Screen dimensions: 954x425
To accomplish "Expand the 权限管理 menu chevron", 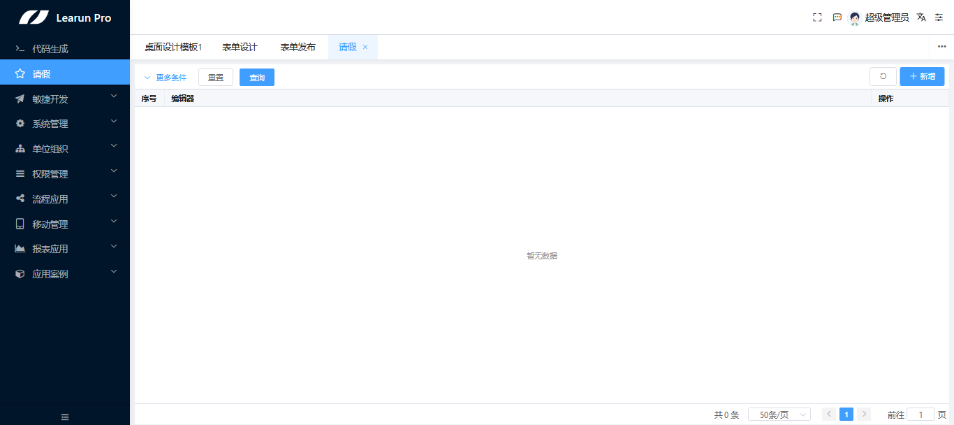I will pyautogui.click(x=114, y=171).
